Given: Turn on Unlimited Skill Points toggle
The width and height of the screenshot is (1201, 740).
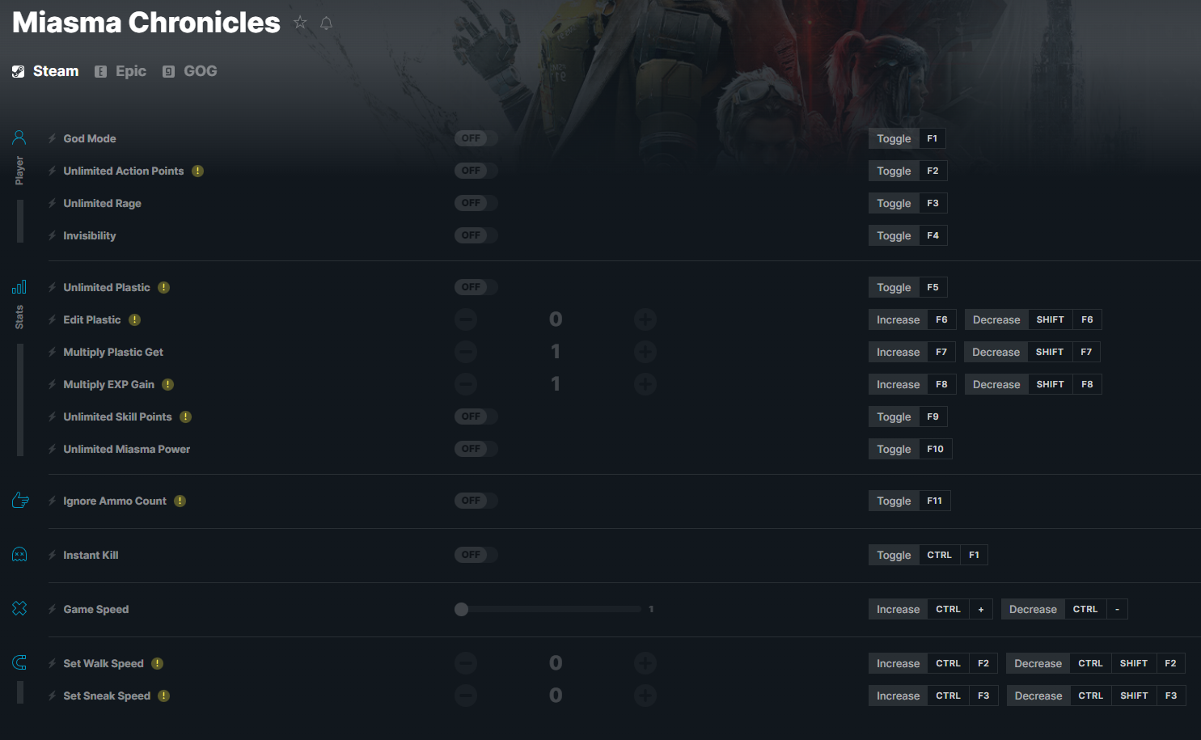Looking at the screenshot, I should click(476, 417).
